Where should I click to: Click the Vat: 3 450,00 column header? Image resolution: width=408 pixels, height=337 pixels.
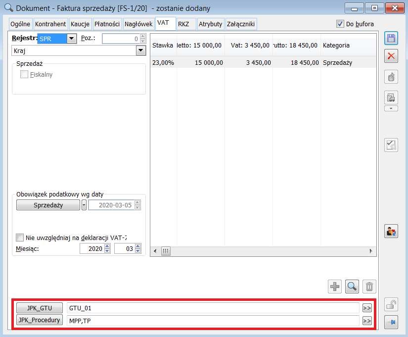(x=248, y=46)
